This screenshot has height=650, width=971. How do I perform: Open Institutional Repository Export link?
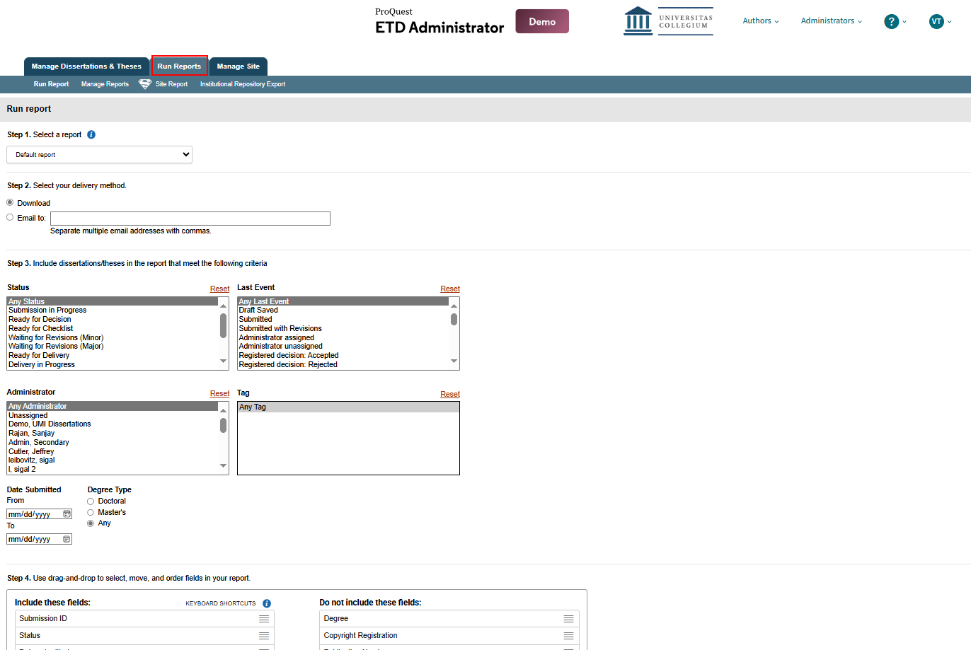click(243, 84)
